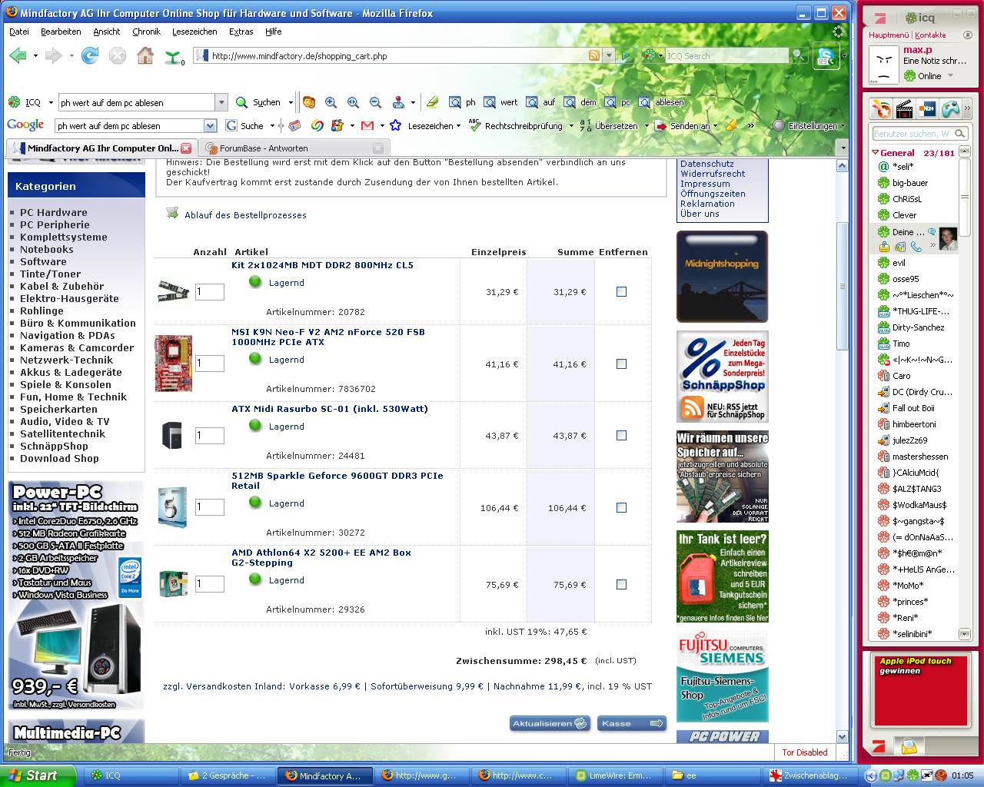Click the Midnightshopping banner
The image size is (984, 787).
tap(722, 276)
